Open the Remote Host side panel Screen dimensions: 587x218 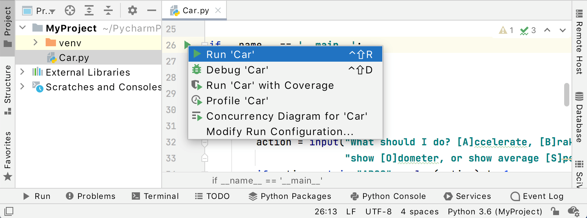point(579,42)
